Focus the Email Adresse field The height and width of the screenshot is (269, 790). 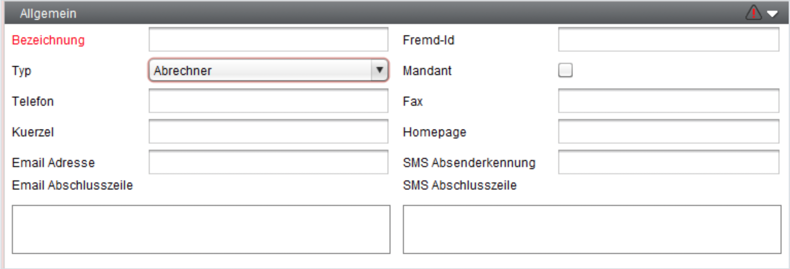coord(268,162)
